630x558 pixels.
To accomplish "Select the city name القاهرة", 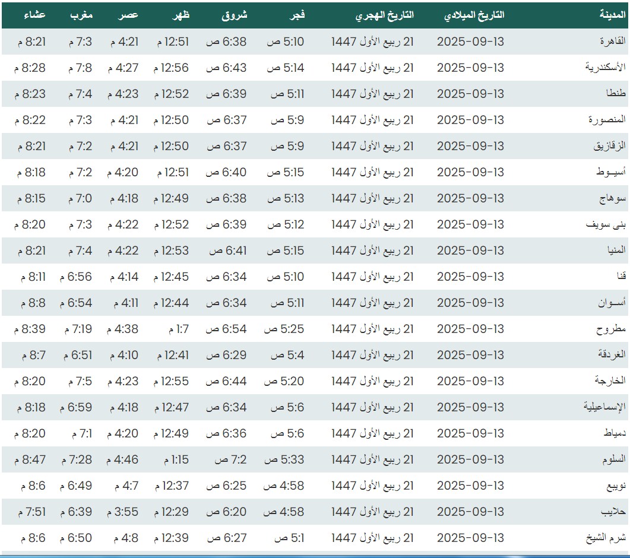I will coord(610,42).
